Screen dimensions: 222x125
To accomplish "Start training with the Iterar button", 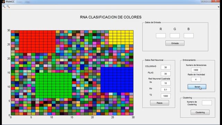I will (x=197, y=87).
